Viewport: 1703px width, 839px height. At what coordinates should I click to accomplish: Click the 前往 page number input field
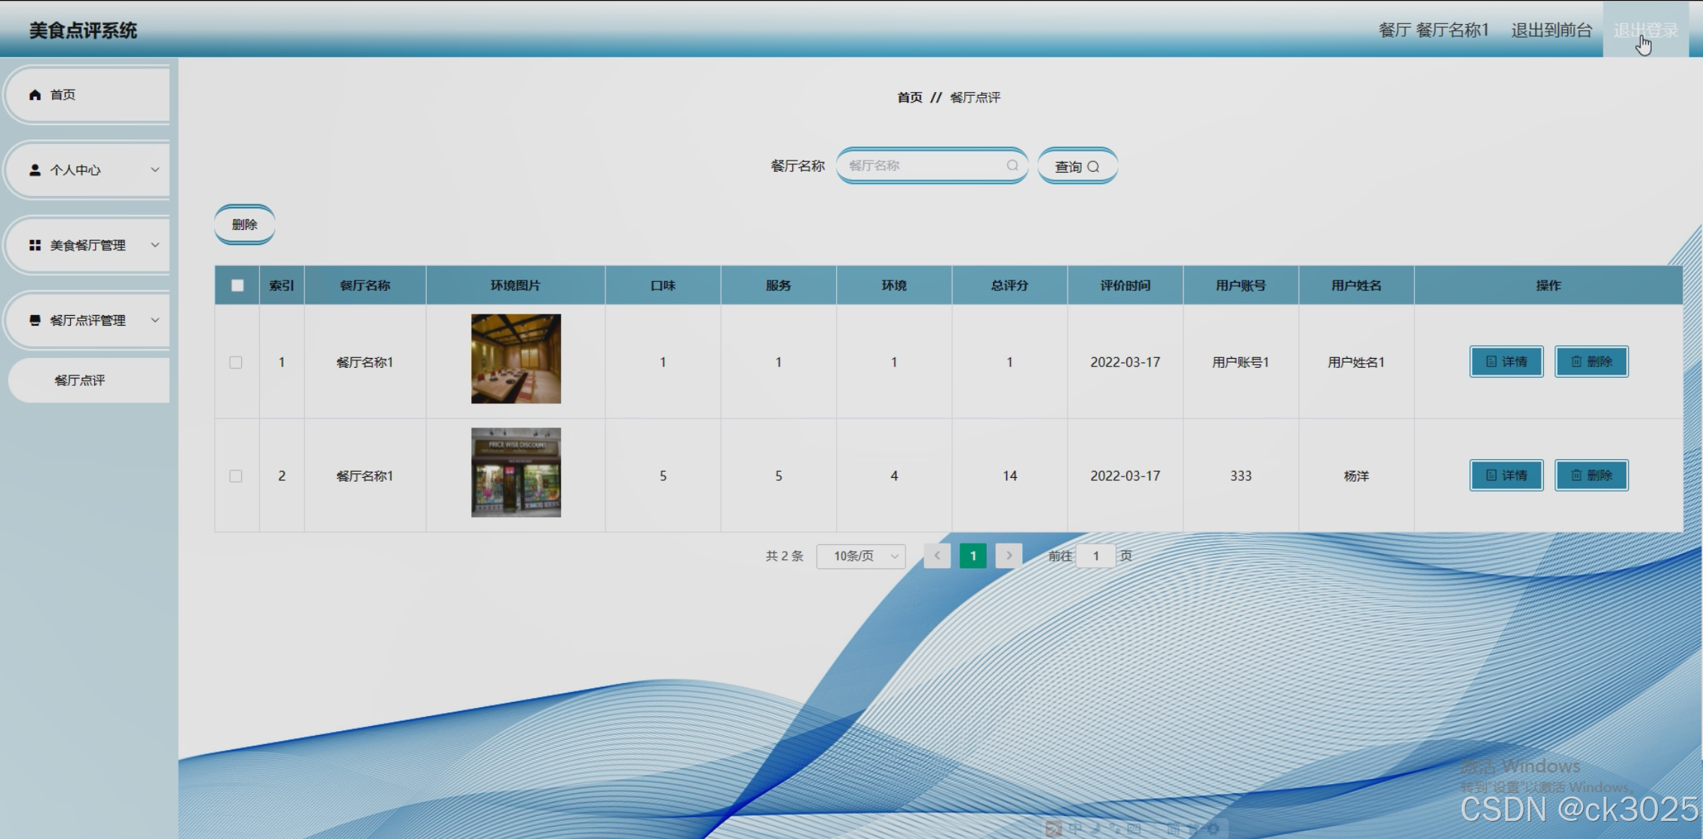1095,556
